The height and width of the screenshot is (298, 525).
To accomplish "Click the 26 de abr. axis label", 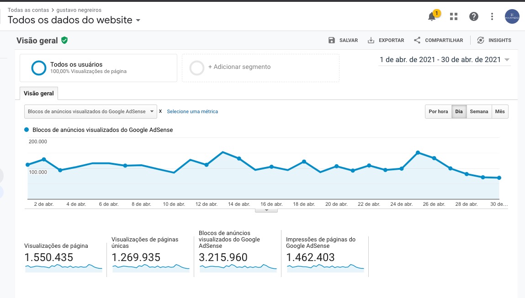I will (x=434, y=204).
